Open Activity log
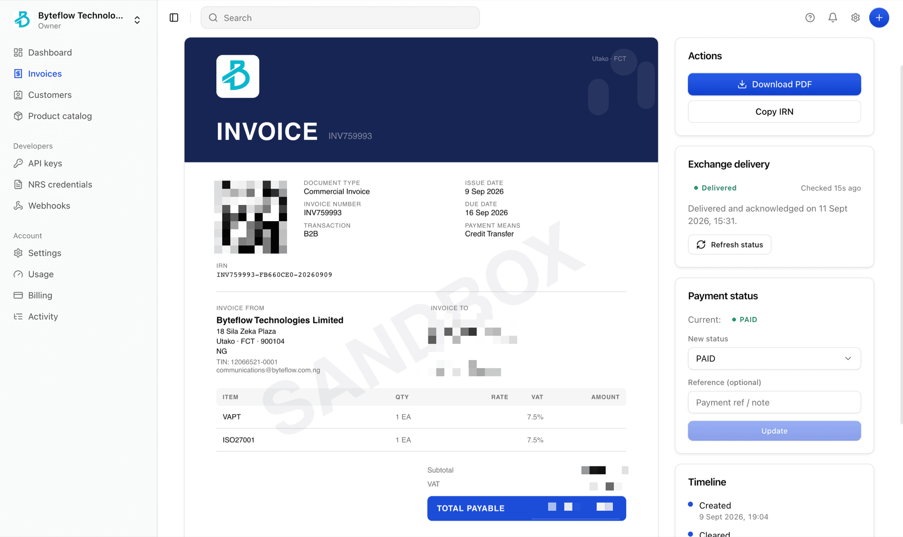 tap(78, 316)
